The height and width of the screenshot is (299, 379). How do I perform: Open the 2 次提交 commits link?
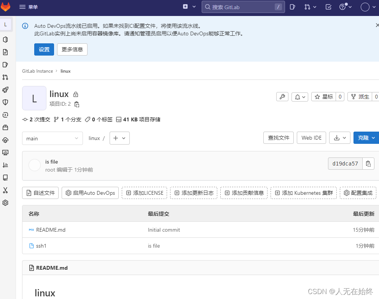[36, 119]
